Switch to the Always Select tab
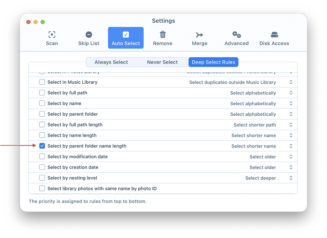 111,62
